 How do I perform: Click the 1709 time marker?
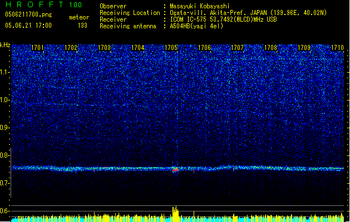point(304,48)
